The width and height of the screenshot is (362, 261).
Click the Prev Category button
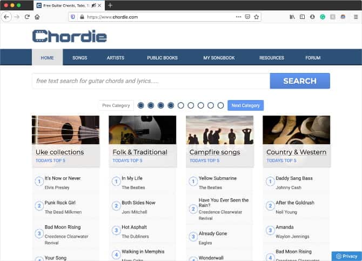point(116,105)
